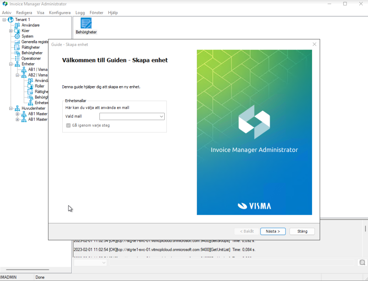Open the Behörigheter icon in the main pane
The image size is (368, 281).
(86, 24)
